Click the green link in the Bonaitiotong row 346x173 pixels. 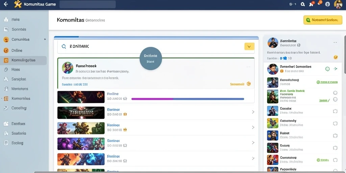tap(327, 82)
